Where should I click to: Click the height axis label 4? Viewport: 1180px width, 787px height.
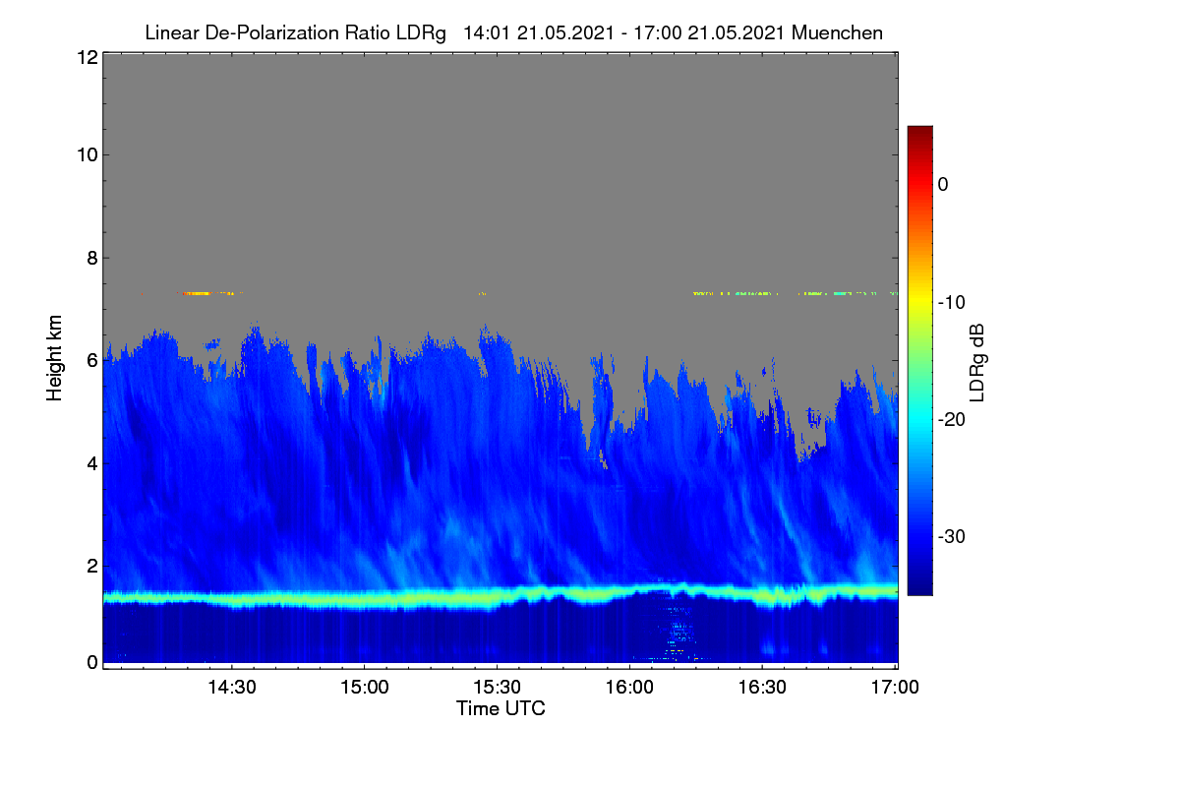click(90, 462)
